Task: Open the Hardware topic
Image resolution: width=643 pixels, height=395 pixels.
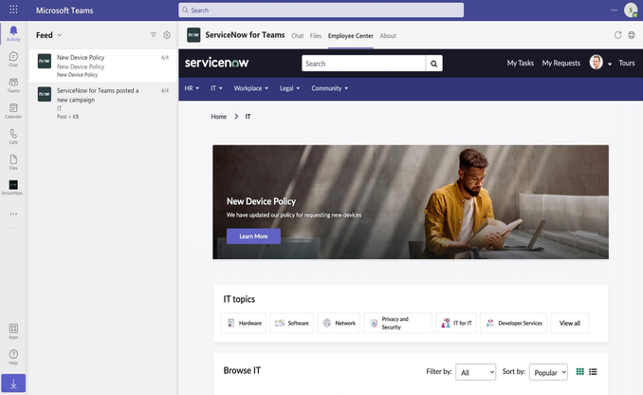Action: pos(244,323)
